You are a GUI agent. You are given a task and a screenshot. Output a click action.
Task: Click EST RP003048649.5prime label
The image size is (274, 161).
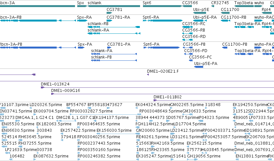[x=161, y=111]
